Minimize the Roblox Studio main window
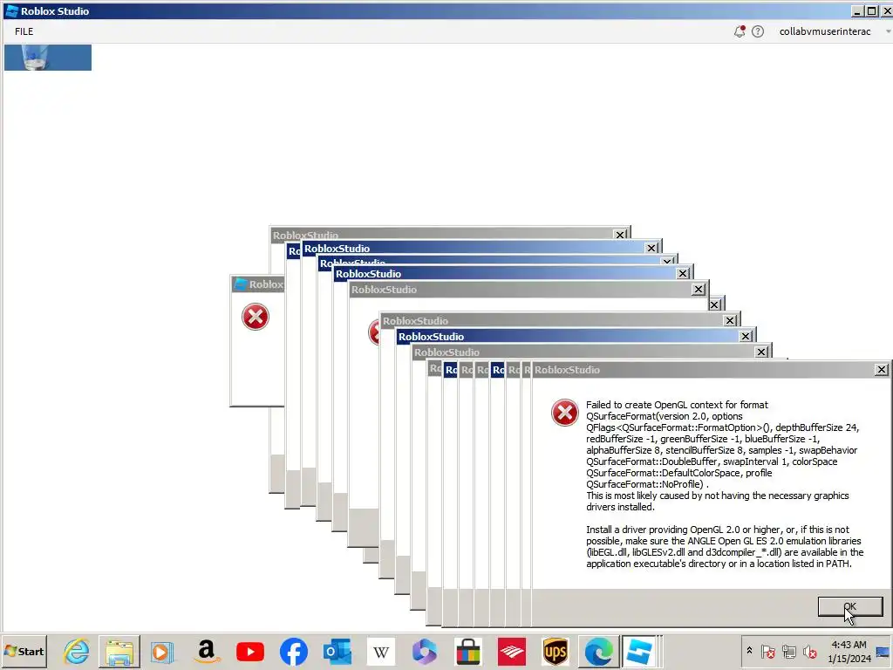The image size is (893, 670). tap(857, 10)
